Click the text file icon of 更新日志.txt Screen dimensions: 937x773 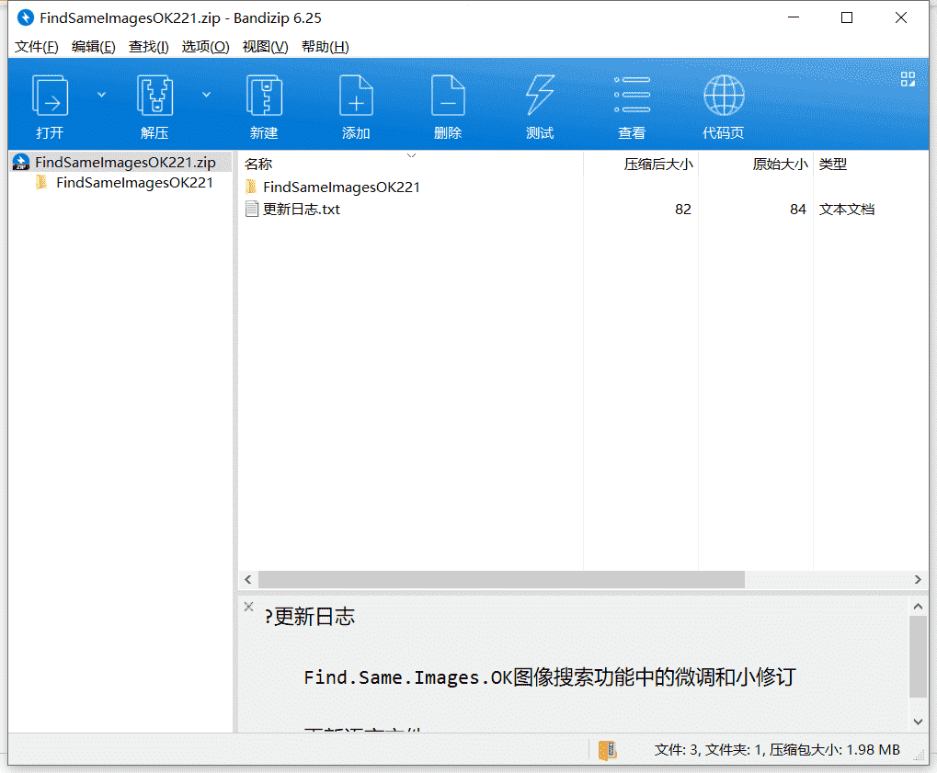(252, 209)
